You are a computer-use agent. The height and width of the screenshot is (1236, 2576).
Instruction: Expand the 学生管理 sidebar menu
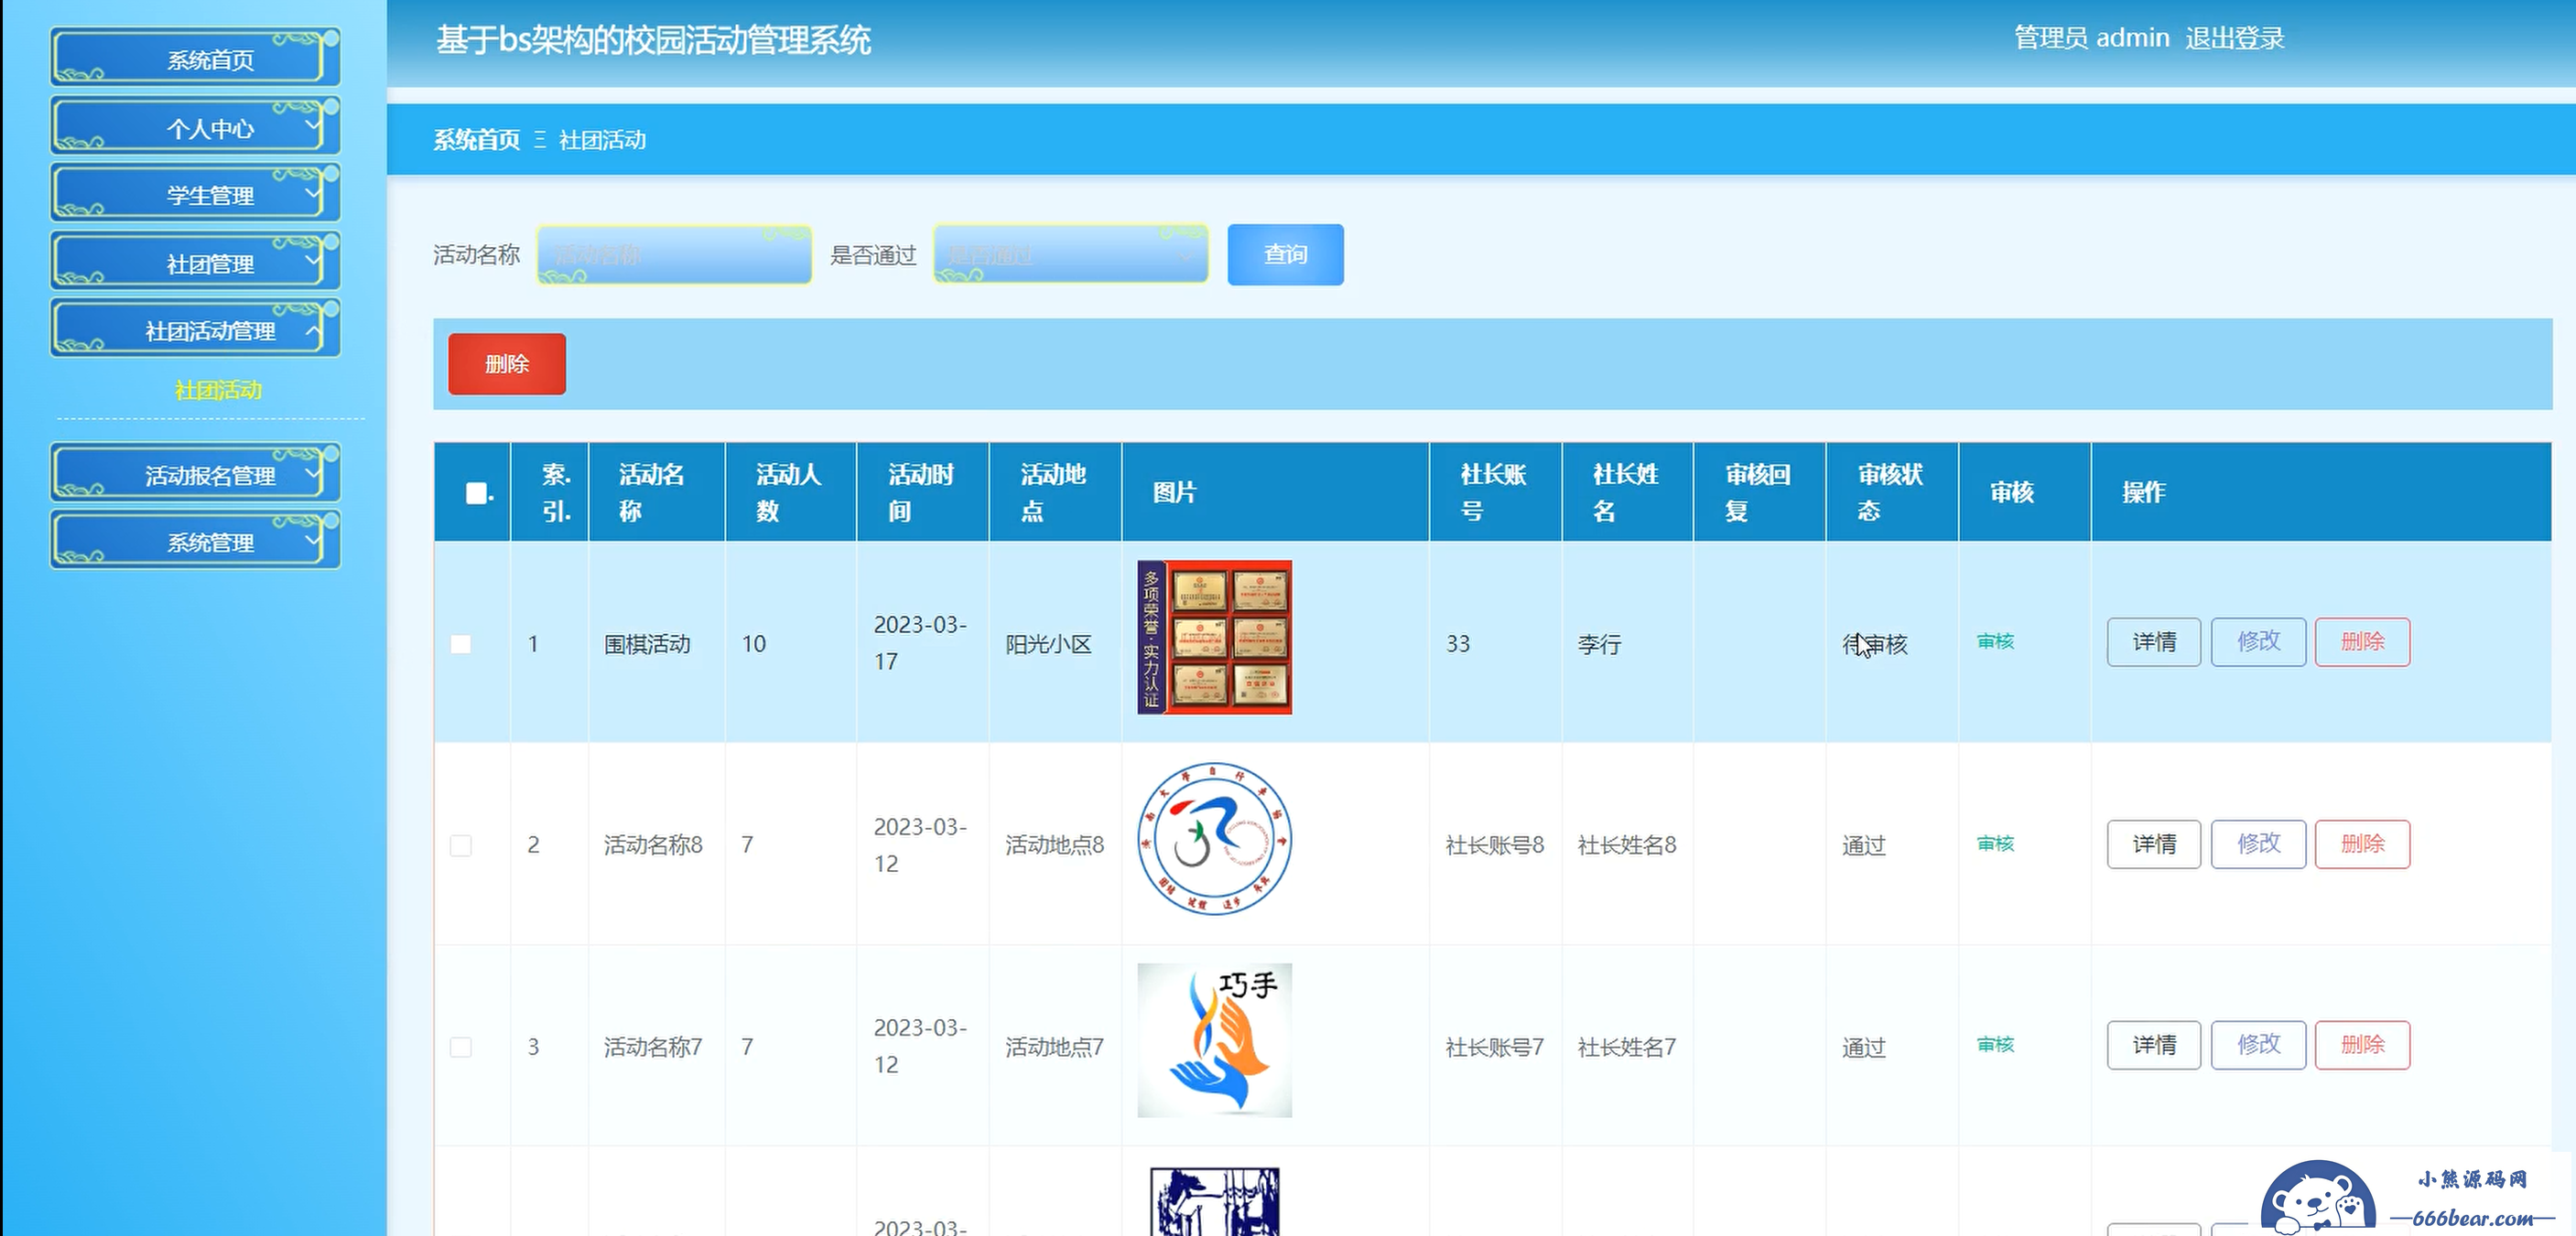click(x=195, y=194)
